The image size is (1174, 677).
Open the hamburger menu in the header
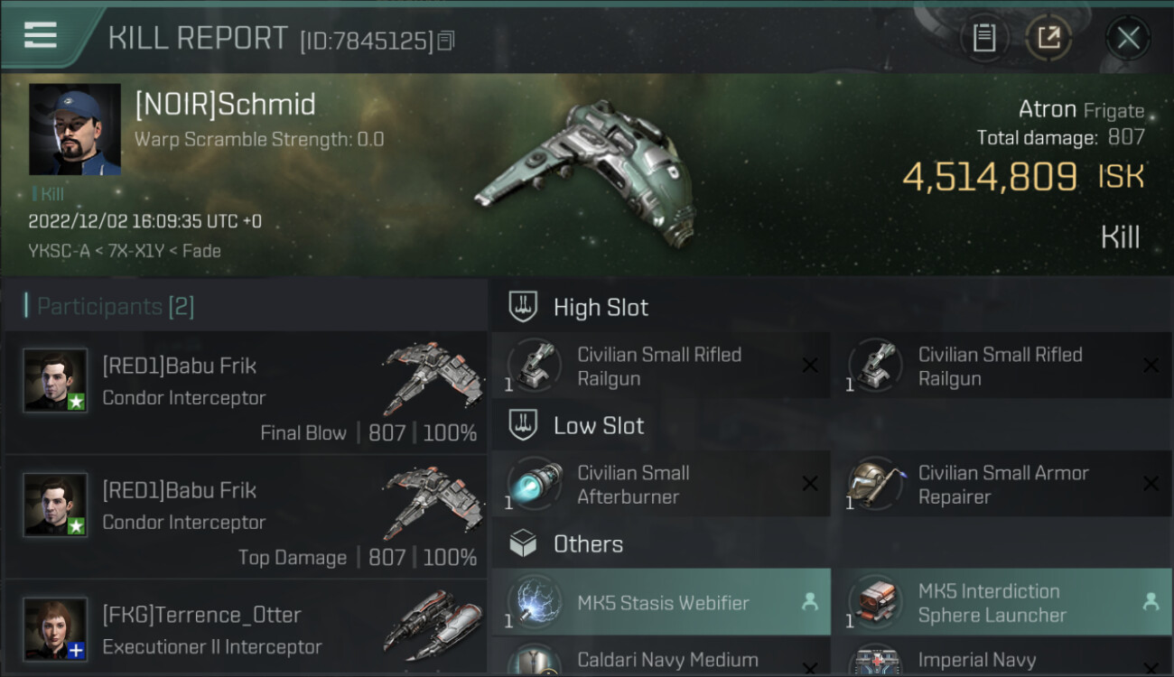point(41,35)
